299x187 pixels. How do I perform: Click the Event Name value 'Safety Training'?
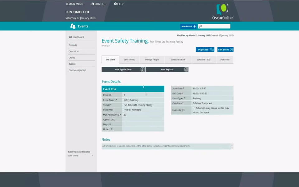click(x=131, y=100)
